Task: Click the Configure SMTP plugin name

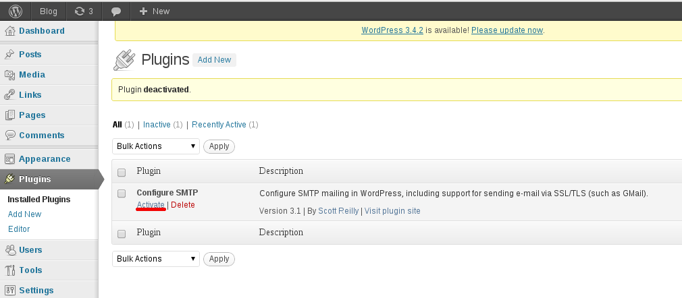Action: point(167,192)
